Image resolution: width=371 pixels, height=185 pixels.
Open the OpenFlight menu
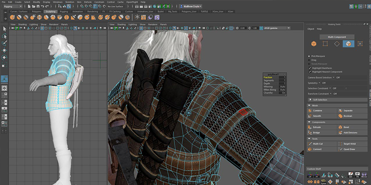[132, 2]
